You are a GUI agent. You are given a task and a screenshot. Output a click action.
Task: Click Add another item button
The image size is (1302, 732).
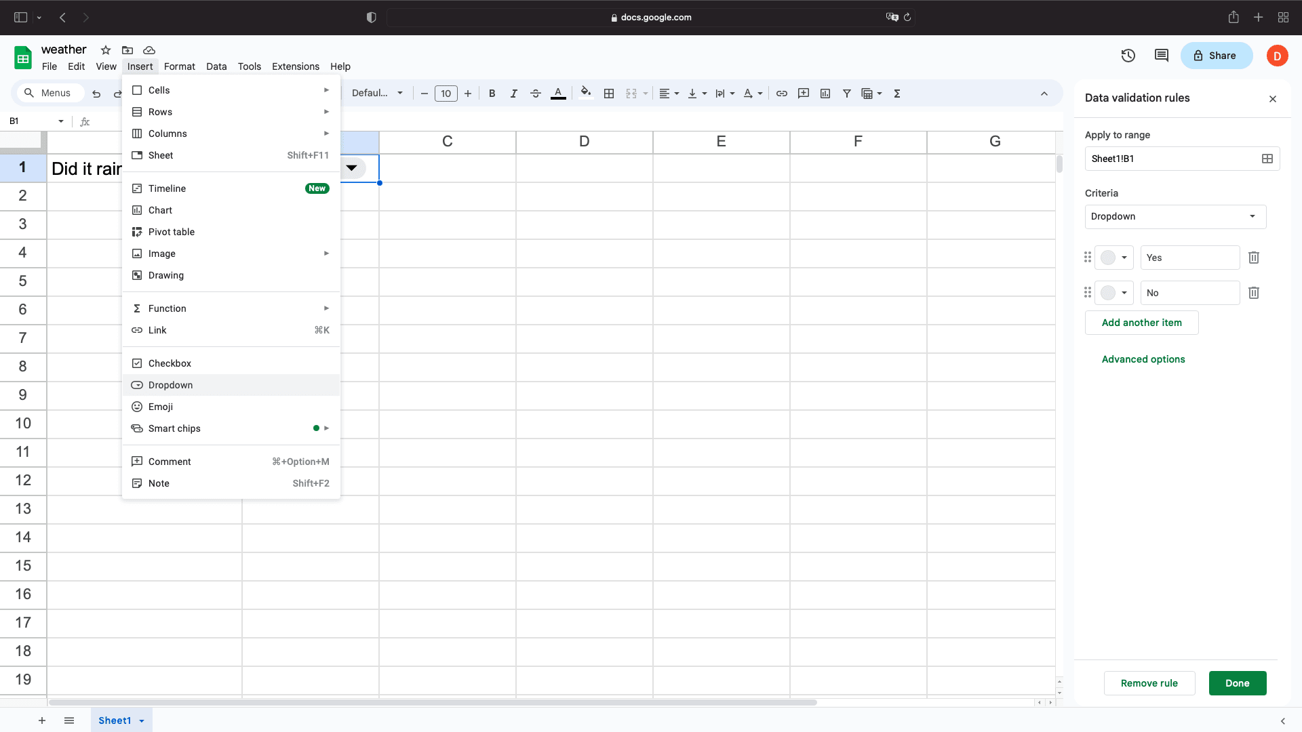1141,323
